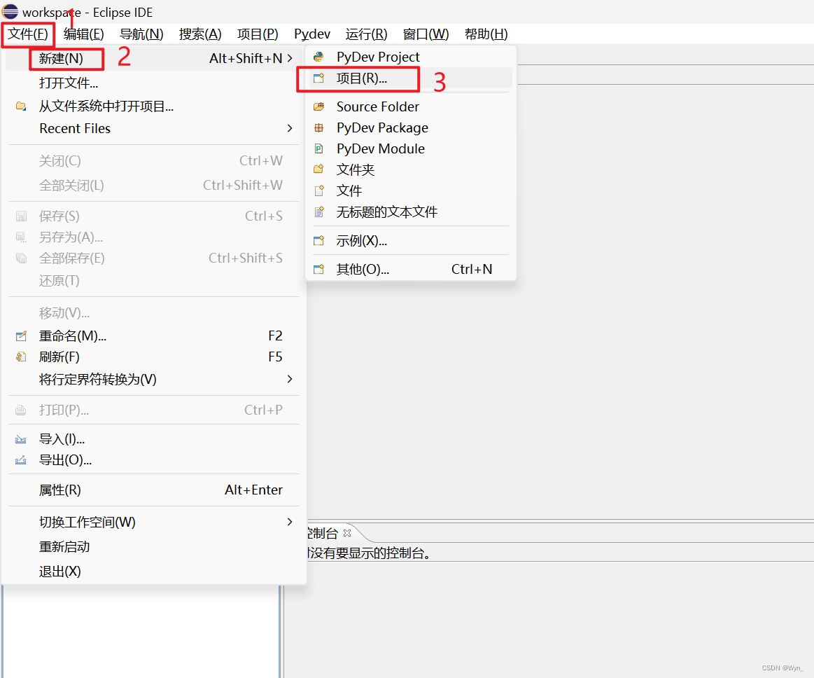Viewport: 814px width, 678px height.
Task: Choose 导入(I)... menu entry
Action: click(153, 439)
